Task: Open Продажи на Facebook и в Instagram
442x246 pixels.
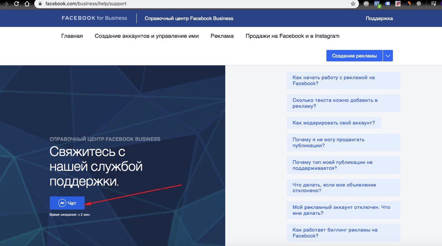Action: 292,36
